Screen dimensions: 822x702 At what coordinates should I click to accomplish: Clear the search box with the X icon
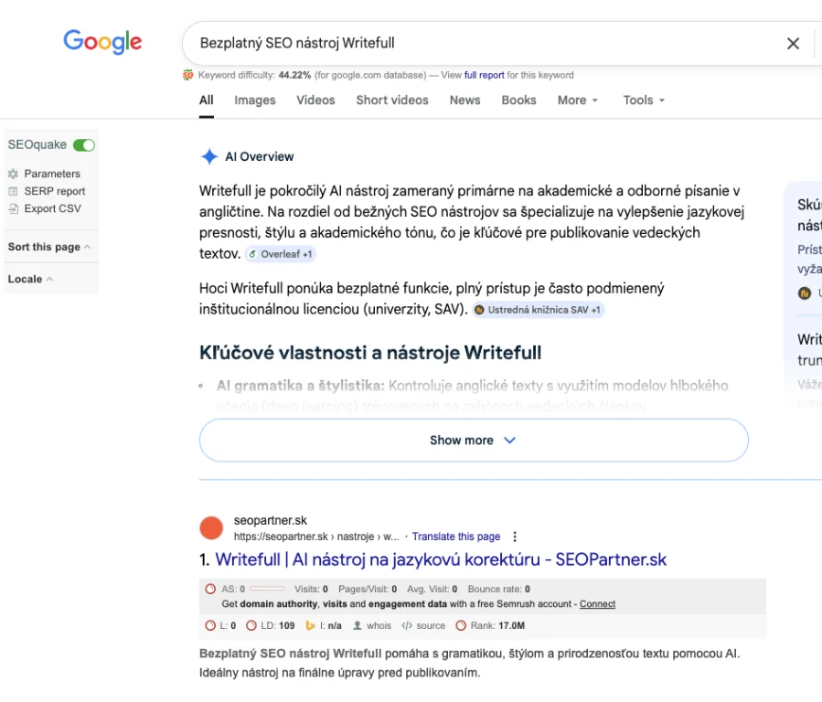[793, 43]
